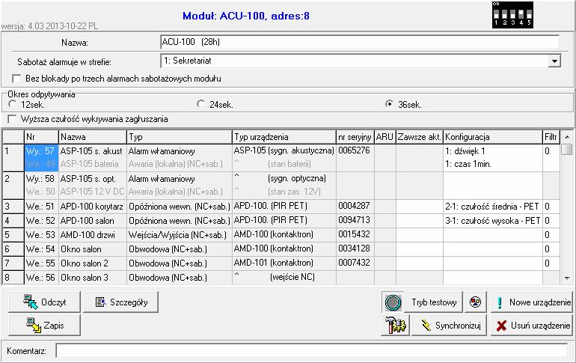Click the Filtr column header

click(x=551, y=137)
